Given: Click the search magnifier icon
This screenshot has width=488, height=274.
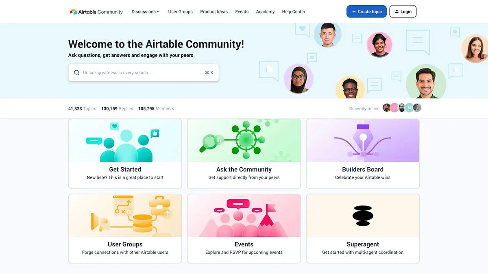Looking at the screenshot, I should [77, 73].
